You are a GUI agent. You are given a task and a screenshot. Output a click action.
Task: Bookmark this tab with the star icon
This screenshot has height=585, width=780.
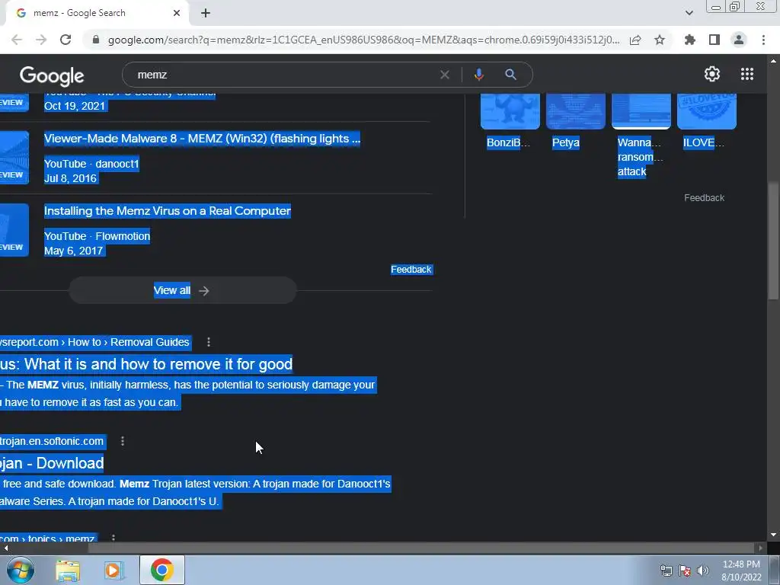pos(660,40)
